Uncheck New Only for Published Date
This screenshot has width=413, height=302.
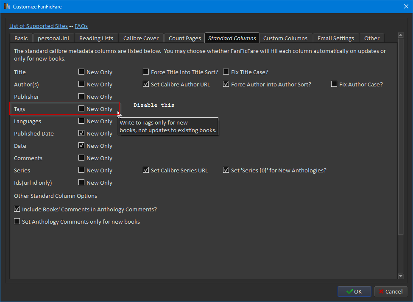[81, 133]
